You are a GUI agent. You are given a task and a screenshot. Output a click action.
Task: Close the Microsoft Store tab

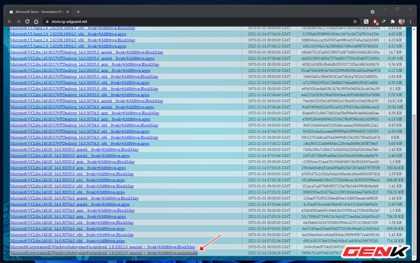click(68, 12)
